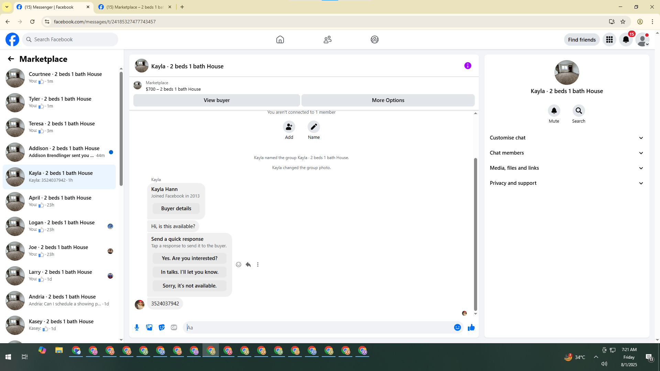Click the purple conversation info icon
Screen dimensions: 660x371
click(x=467, y=66)
